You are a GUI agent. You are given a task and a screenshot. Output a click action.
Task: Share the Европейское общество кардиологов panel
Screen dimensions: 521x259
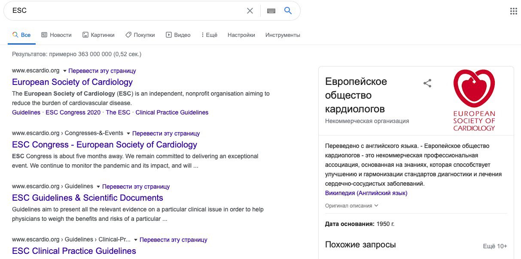pos(427,83)
